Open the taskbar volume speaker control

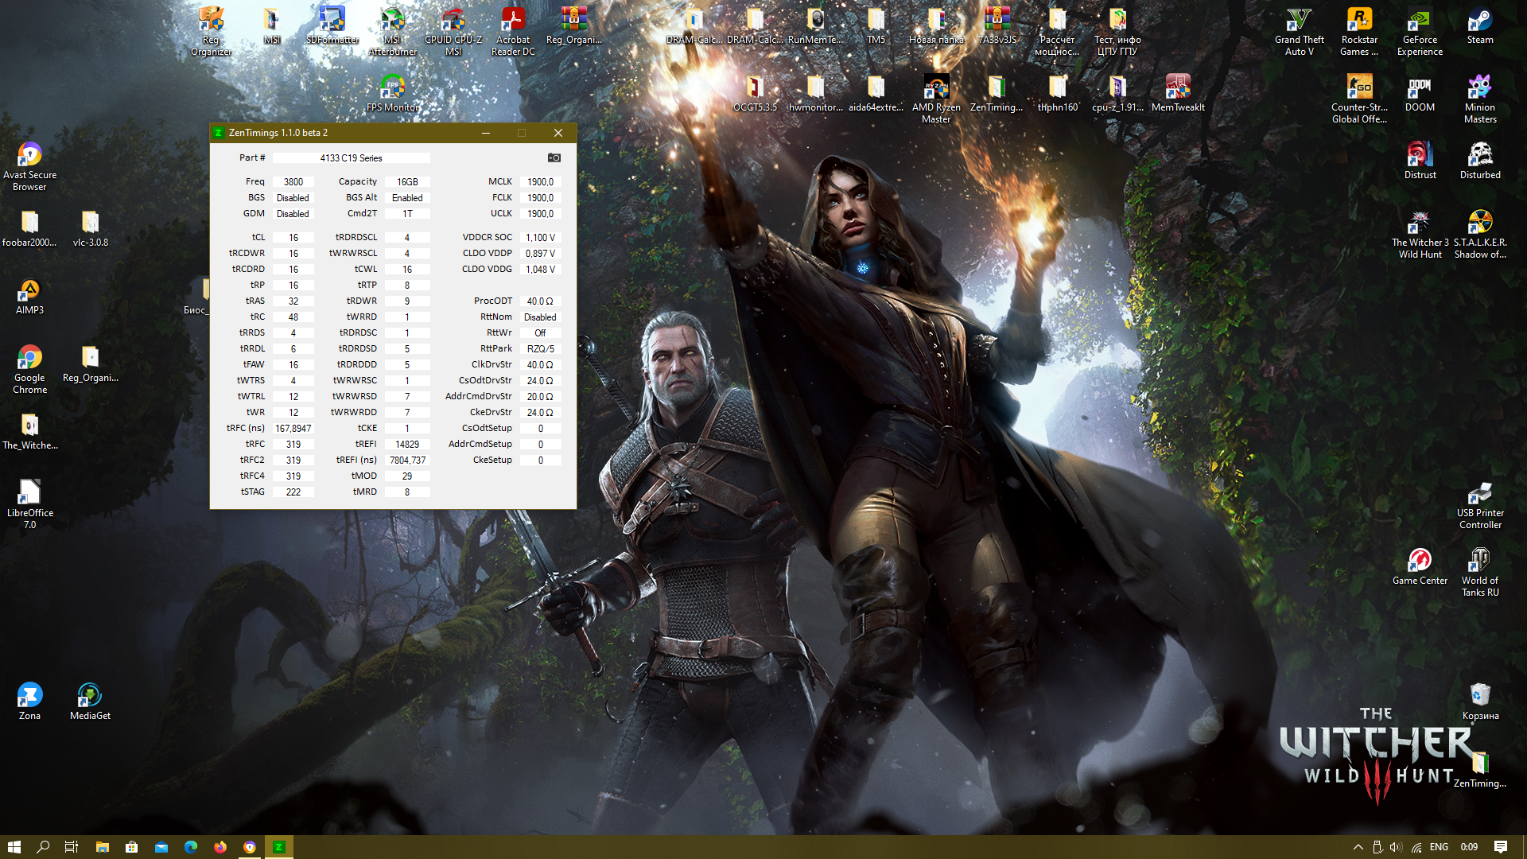pyautogui.click(x=1396, y=847)
